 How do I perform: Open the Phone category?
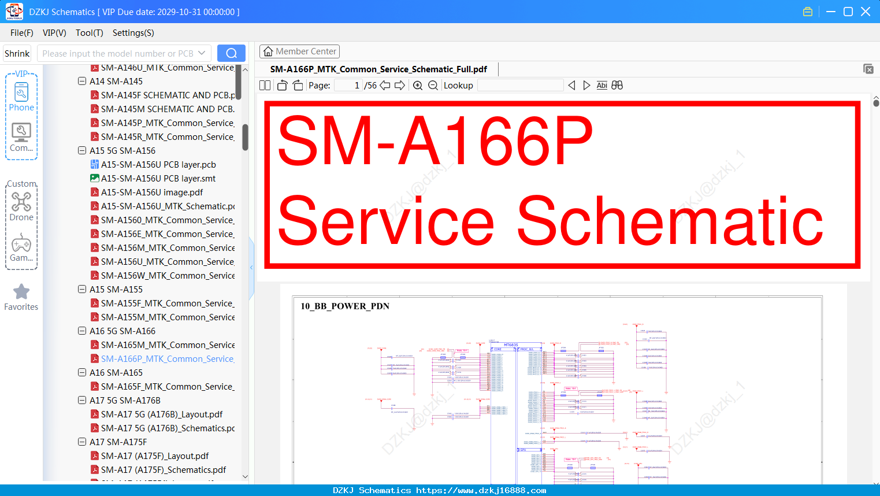21,97
